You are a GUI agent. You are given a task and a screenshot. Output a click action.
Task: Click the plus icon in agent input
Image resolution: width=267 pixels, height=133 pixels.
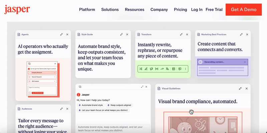(30, 93)
